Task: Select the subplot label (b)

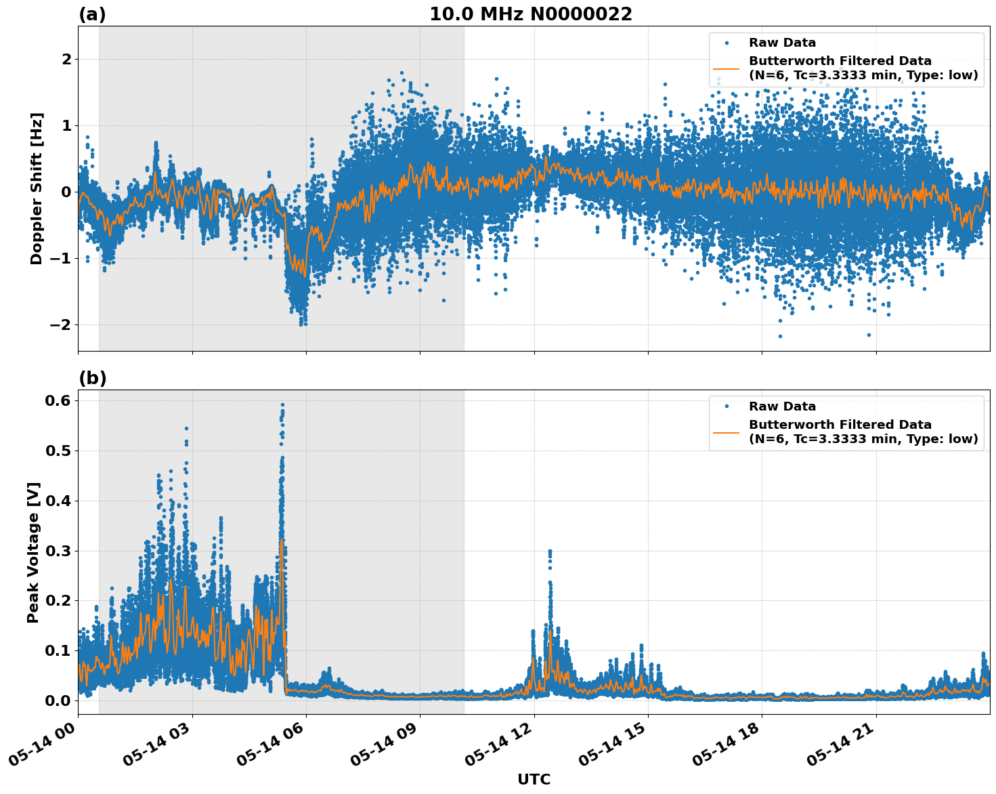Action: point(93,377)
